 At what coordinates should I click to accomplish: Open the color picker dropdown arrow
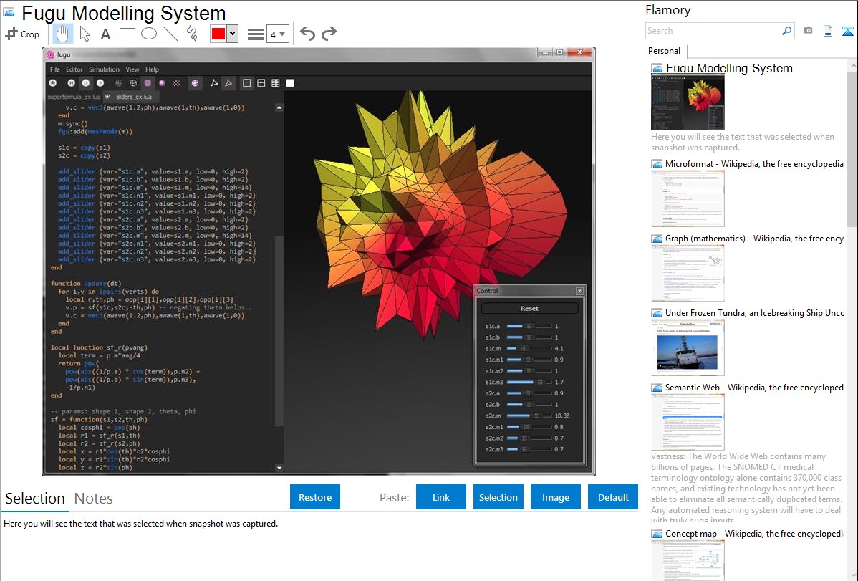(x=232, y=34)
